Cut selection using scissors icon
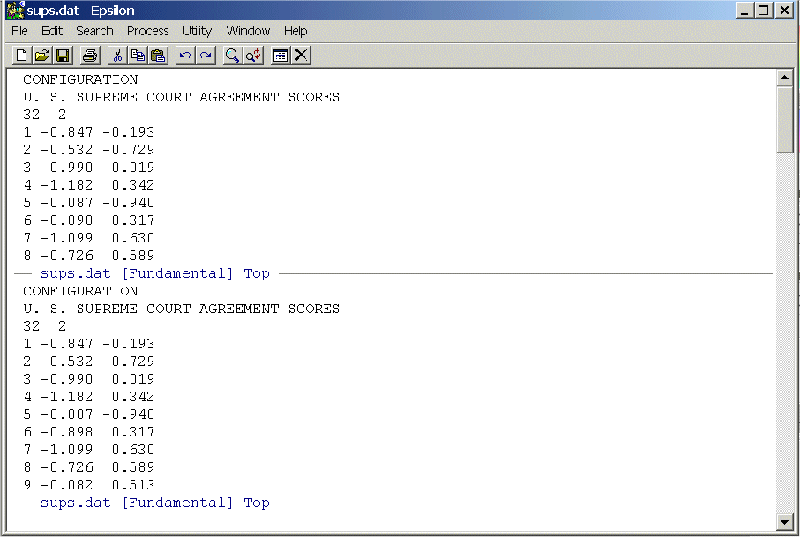 (117, 56)
